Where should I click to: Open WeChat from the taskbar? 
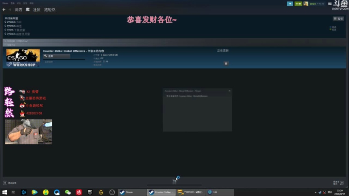(68, 192)
